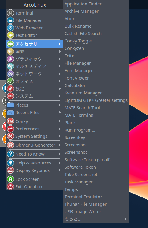Click the Display Keybinds keyboard icon
The height and width of the screenshot is (228, 148).
(x=10, y=170)
